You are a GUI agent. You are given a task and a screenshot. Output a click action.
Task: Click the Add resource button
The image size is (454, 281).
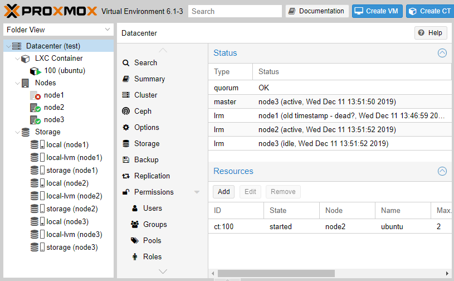point(223,192)
